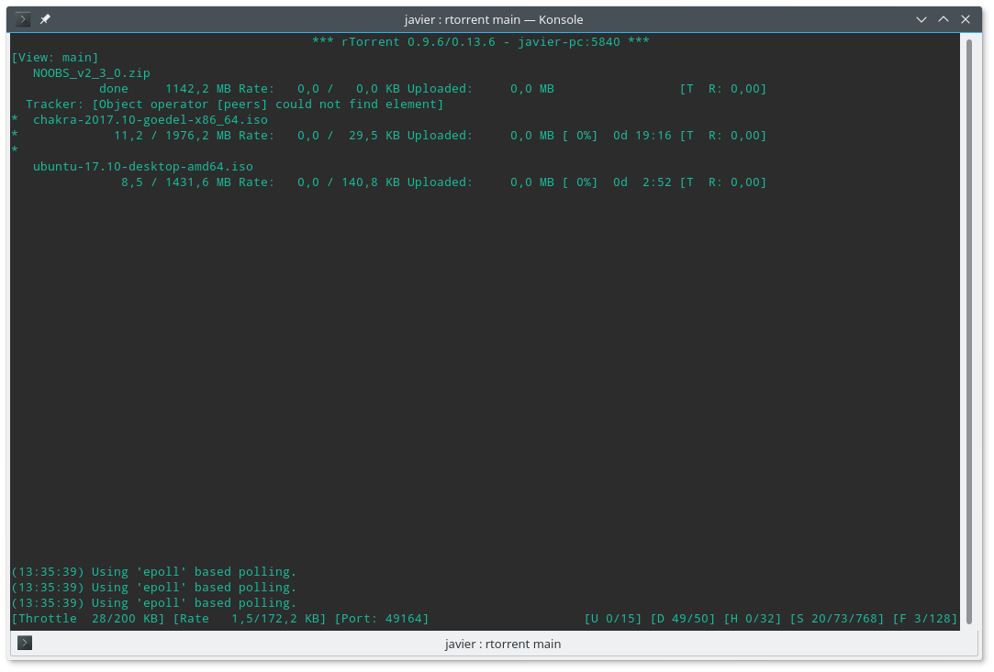
Task: Click the 'javier : rtorrent main — Konsole' window title
Action: click(494, 19)
